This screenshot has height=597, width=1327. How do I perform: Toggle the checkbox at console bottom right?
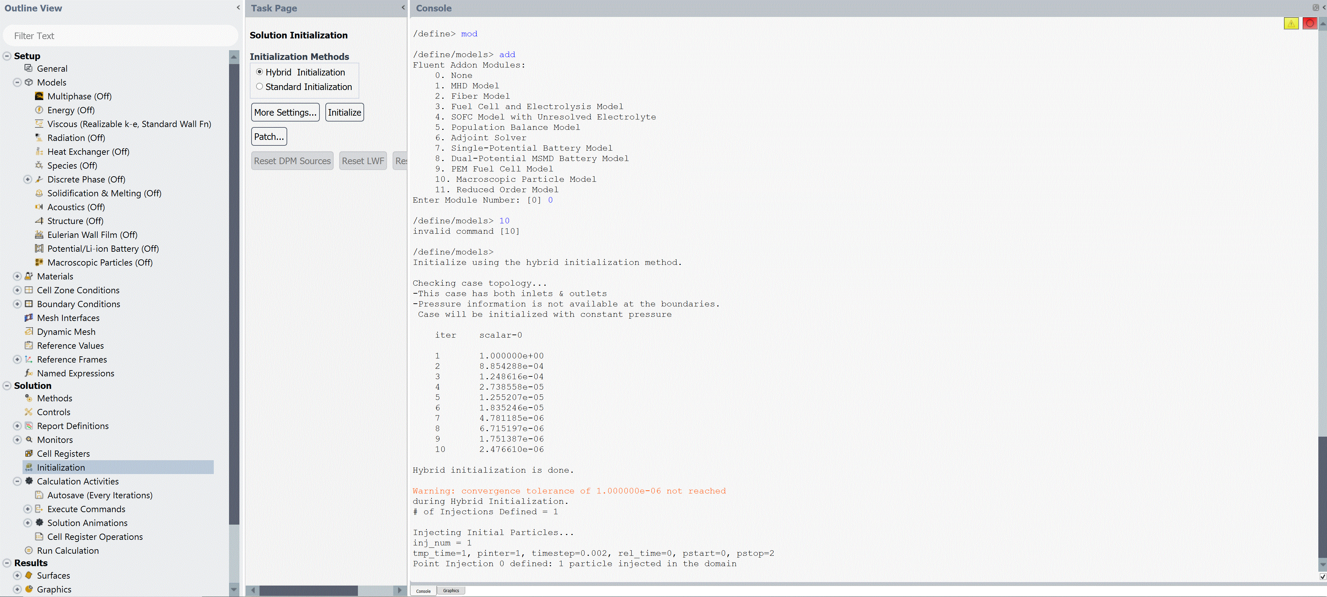(x=1322, y=577)
